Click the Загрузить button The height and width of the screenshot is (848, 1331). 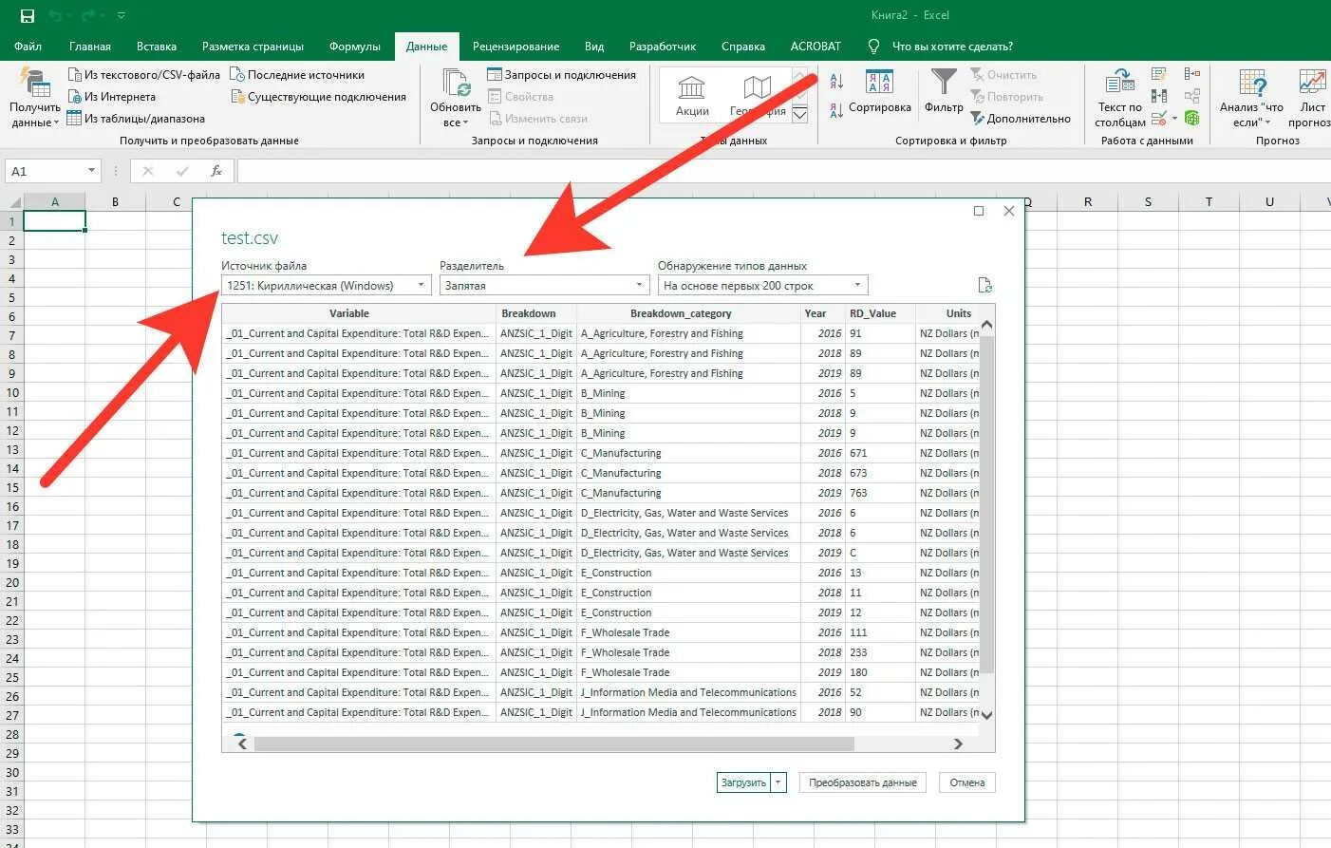pyautogui.click(x=743, y=782)
